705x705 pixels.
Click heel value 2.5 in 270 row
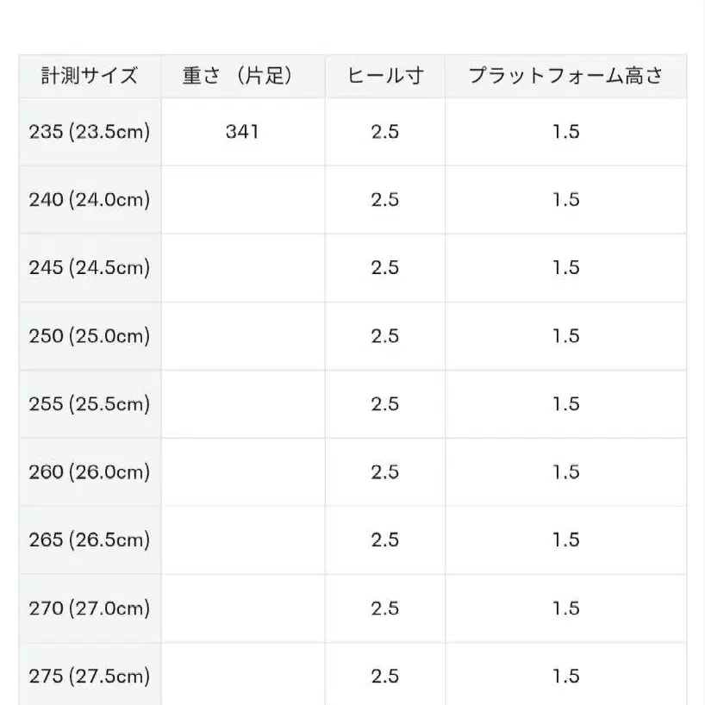pyautogui.click(x=384, y=608)
